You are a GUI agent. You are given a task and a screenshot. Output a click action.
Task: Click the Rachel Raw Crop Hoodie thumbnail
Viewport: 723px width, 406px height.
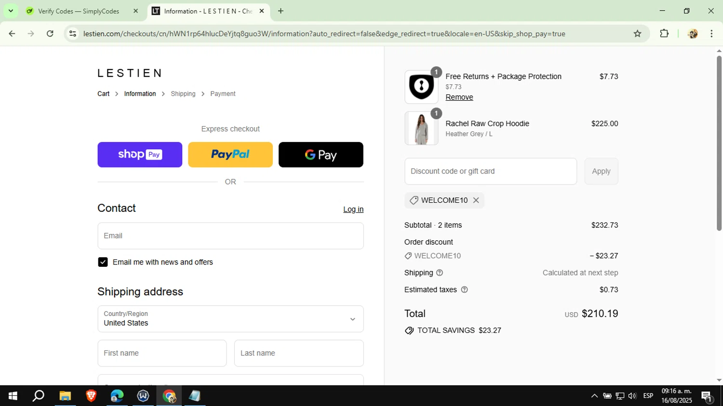coord(421,128)
